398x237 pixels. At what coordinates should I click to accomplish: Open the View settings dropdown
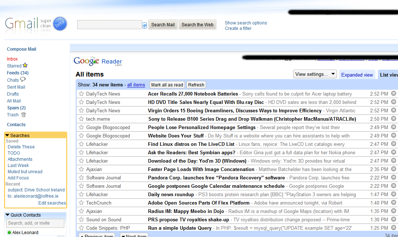point(315,74)
